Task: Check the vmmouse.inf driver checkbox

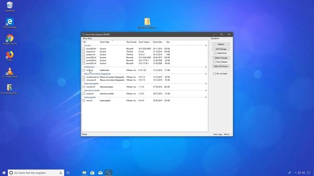Action: point(84,80)
